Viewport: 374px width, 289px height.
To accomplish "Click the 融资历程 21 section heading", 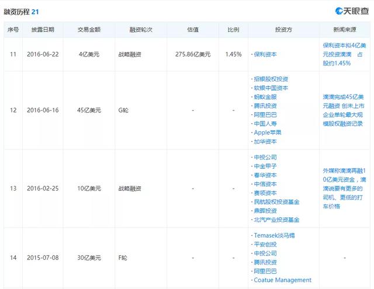I will pos(21,12).
